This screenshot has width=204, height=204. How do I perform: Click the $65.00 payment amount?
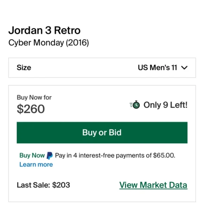164,155
